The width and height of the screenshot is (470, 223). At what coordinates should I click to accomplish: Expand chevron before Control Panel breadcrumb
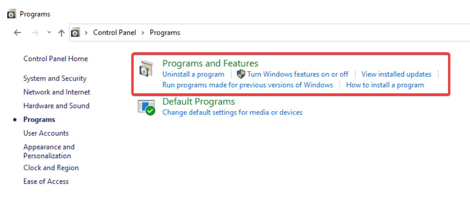(x=86, y=33)
